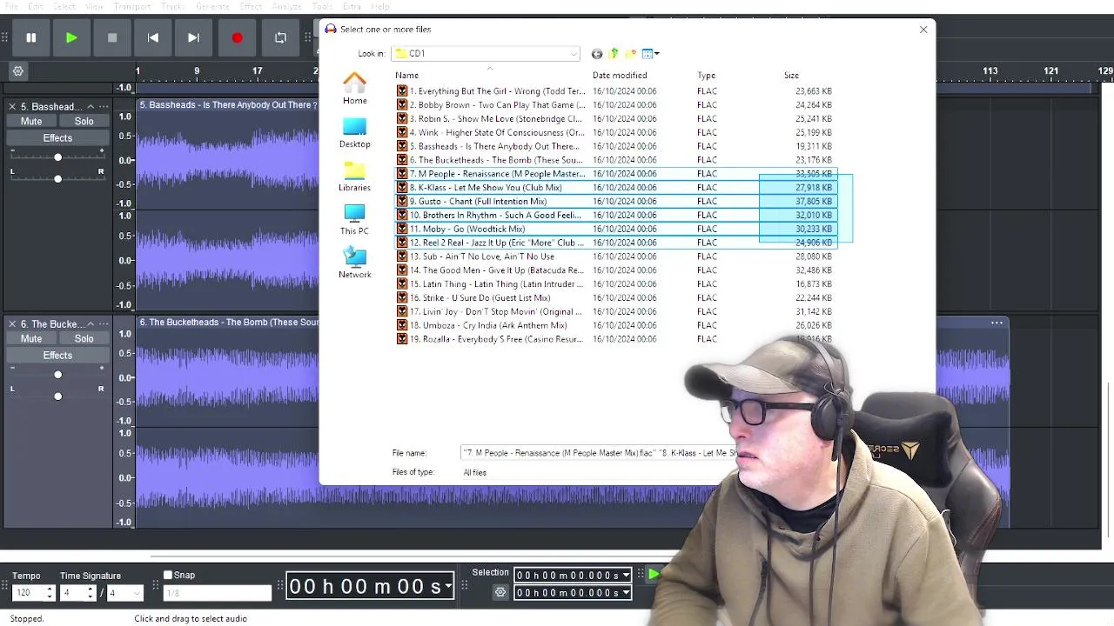The image size is (1114, 626).
Task: Open Selection toolbar settings gear
Action: click(x=500, y=592)
